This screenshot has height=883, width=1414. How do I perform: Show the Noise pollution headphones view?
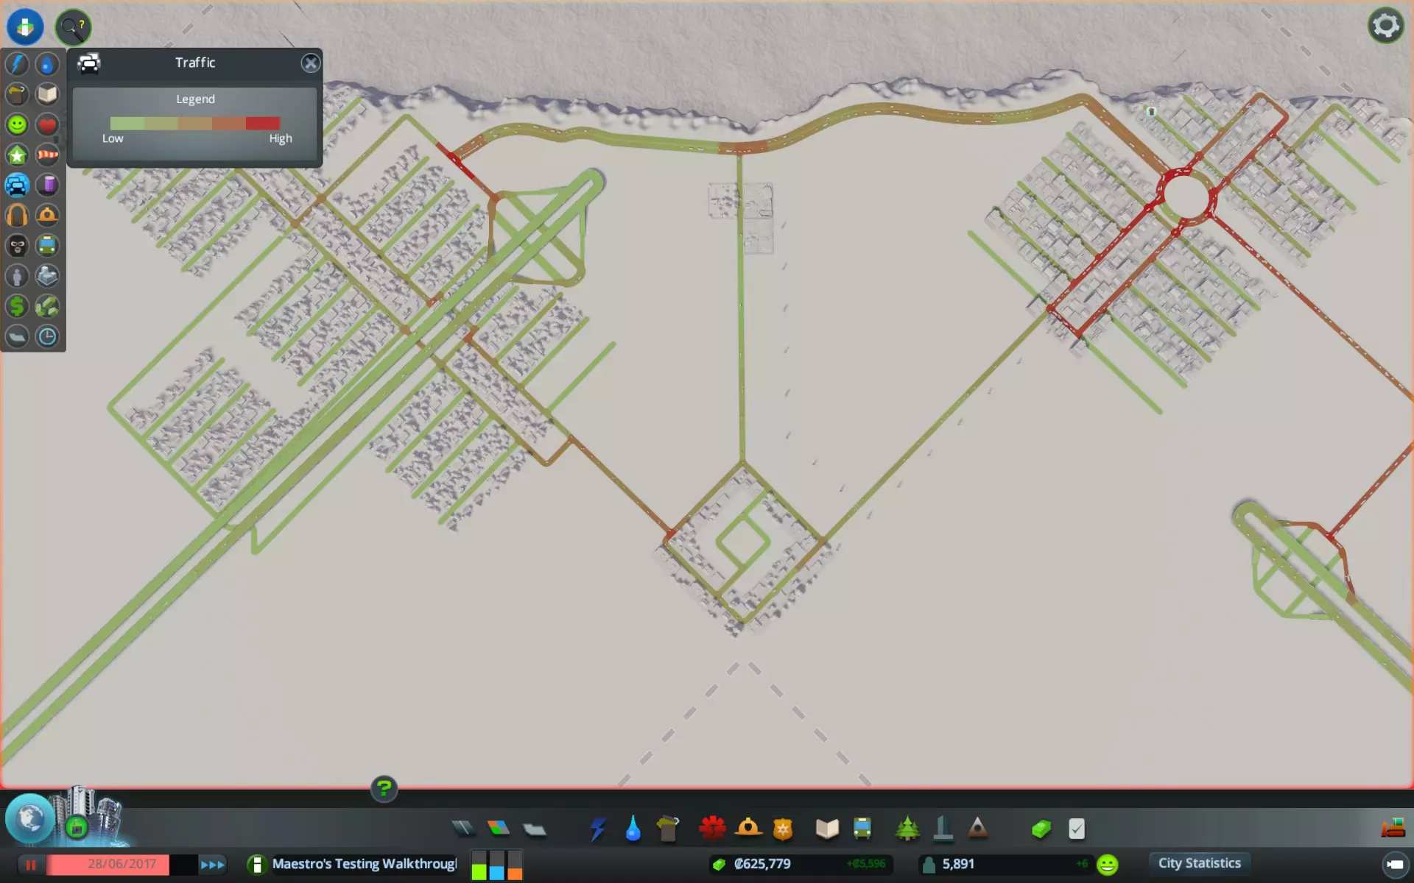[17, 216]
